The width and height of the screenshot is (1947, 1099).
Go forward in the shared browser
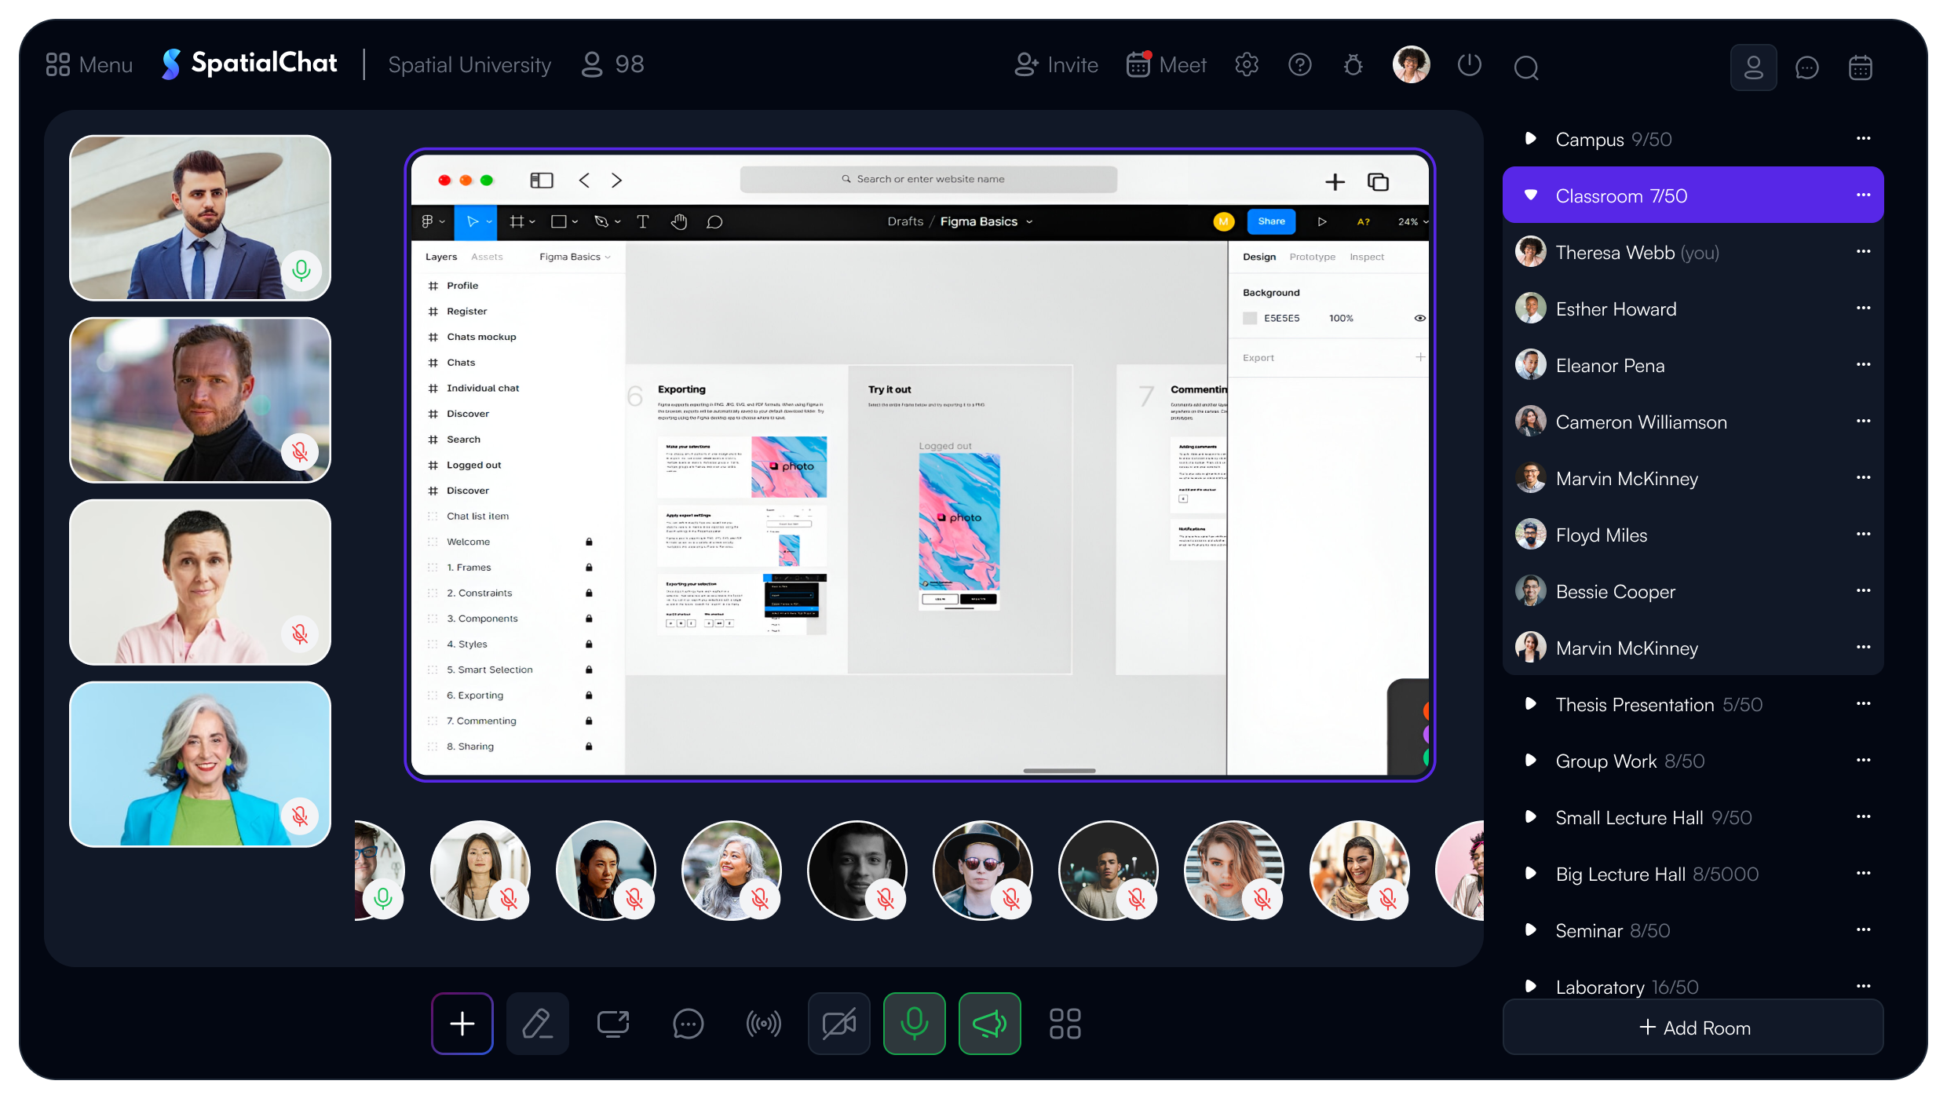click(616, 181)
